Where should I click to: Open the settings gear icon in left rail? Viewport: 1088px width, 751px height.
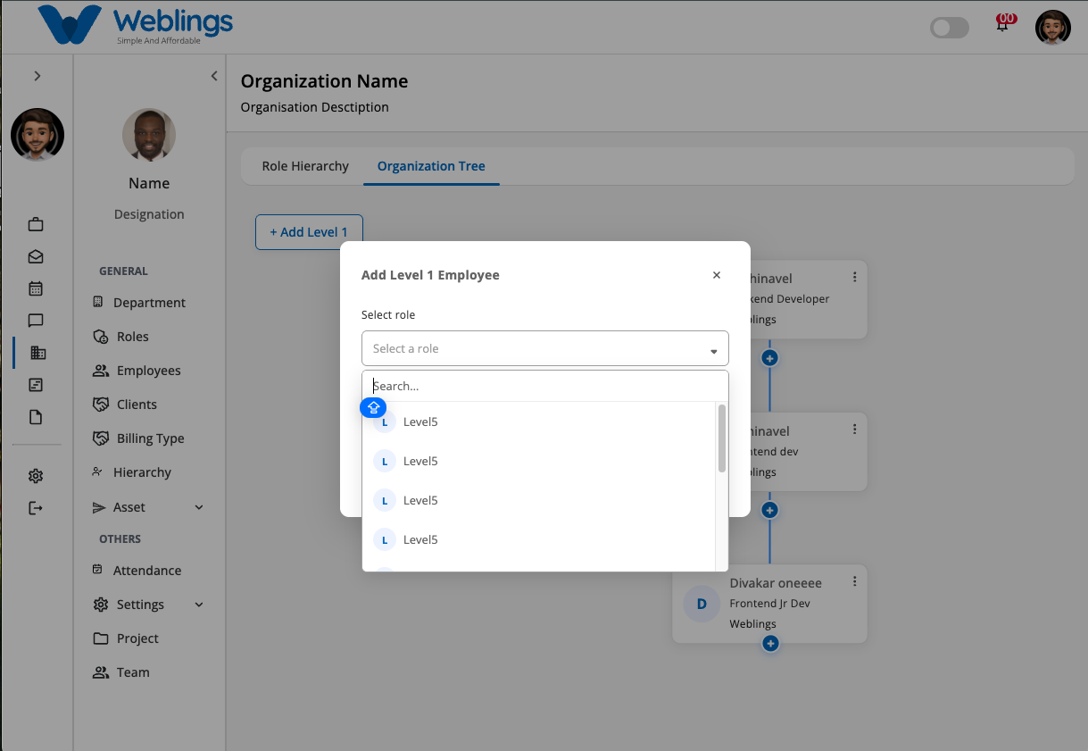pos(36,476)
